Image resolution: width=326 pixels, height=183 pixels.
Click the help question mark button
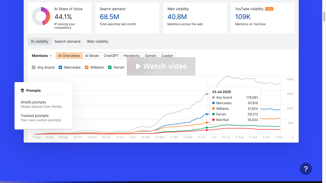coord(306,169)
